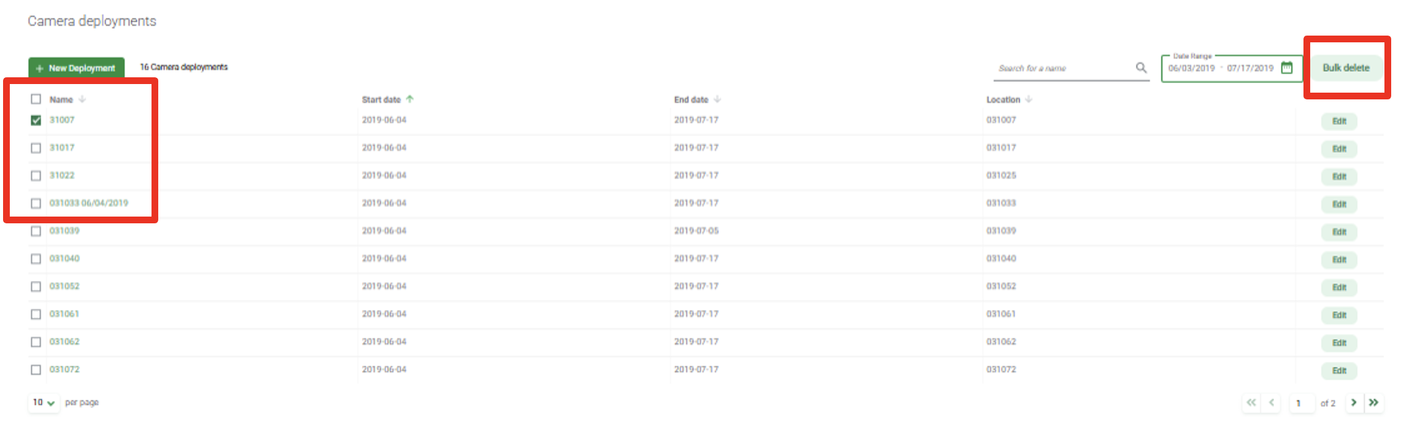Click the Search for a name field

tap(1064, 68)
